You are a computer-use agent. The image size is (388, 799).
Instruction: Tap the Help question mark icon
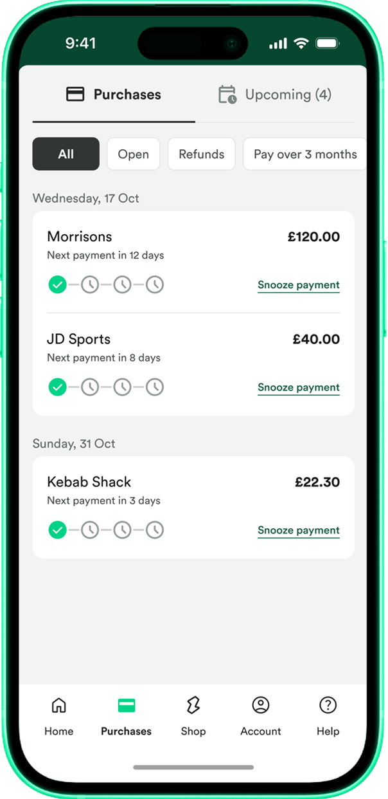(328, 706)
